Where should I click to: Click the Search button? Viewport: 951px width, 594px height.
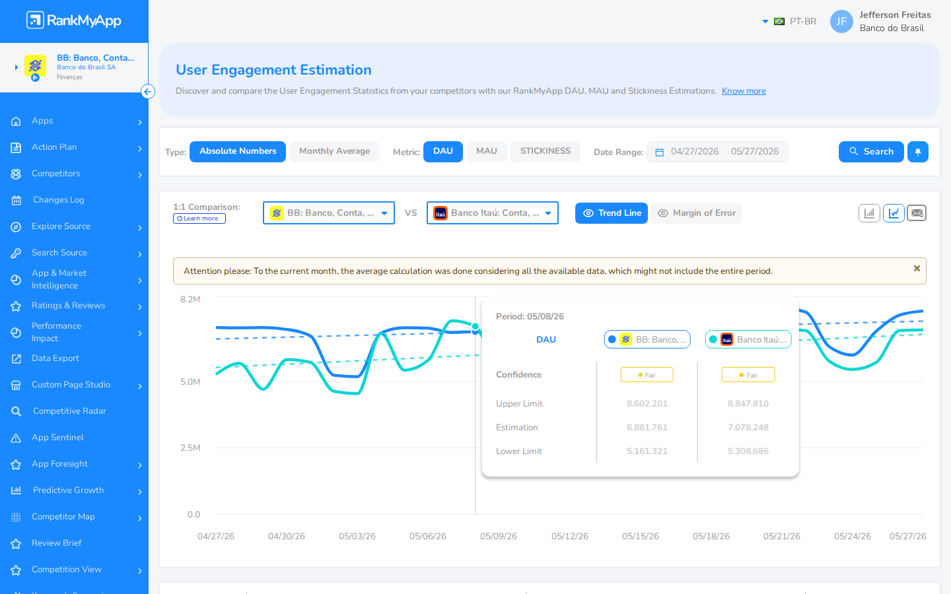click(871, 152)
